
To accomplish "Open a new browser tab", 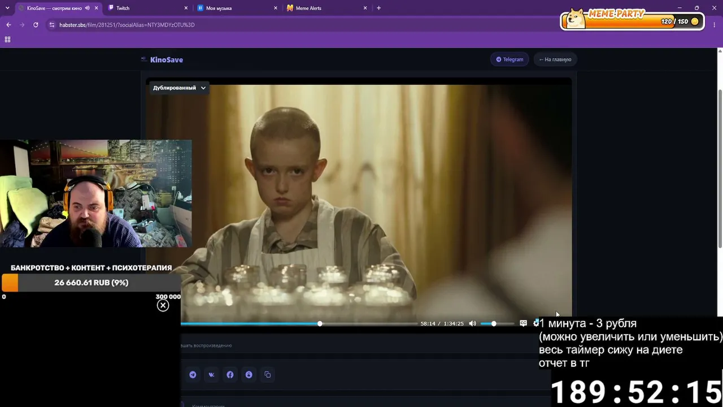I will click(378, 8).
